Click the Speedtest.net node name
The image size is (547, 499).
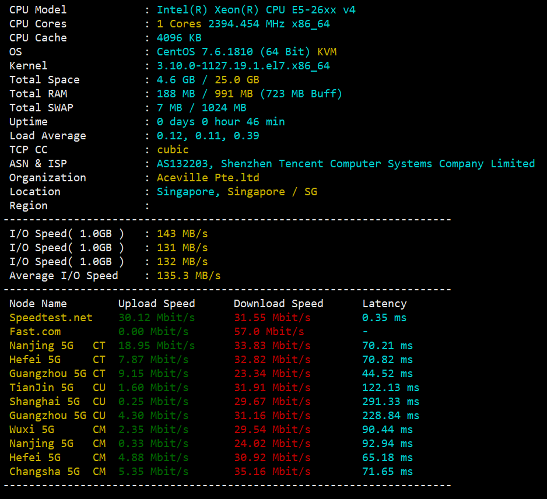point(51,318)
